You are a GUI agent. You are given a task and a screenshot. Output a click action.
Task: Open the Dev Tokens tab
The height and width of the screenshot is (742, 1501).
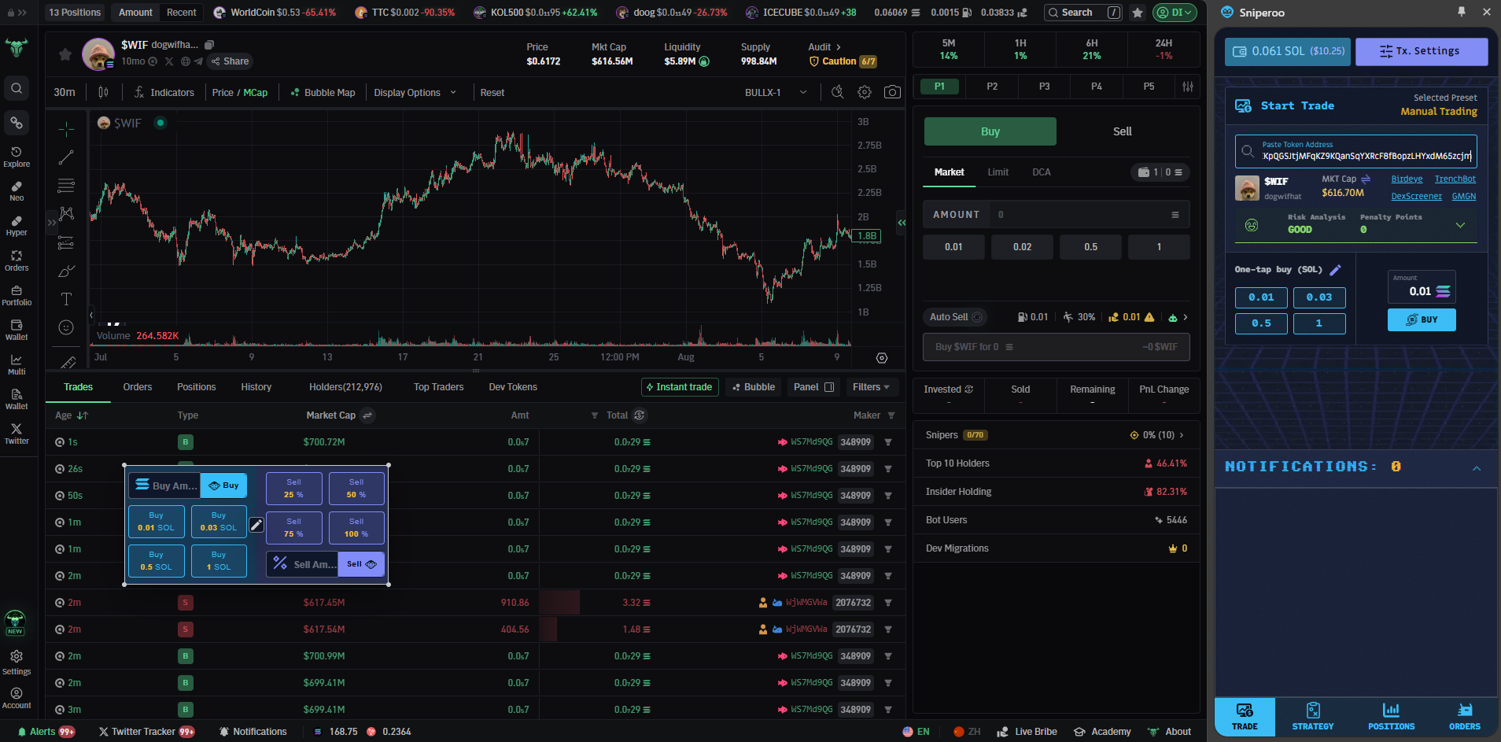[x=513, y=387]
